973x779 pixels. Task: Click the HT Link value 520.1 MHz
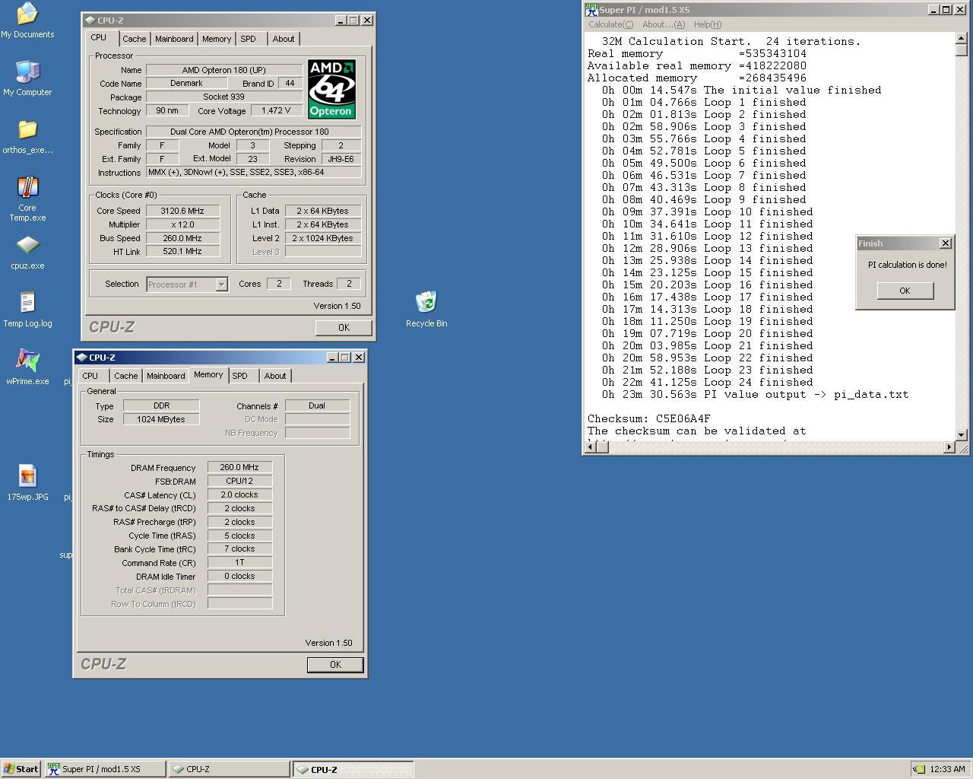(182, 251)
